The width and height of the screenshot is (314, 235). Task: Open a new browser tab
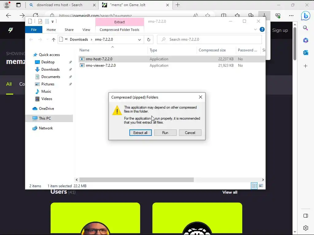point(178,5)
